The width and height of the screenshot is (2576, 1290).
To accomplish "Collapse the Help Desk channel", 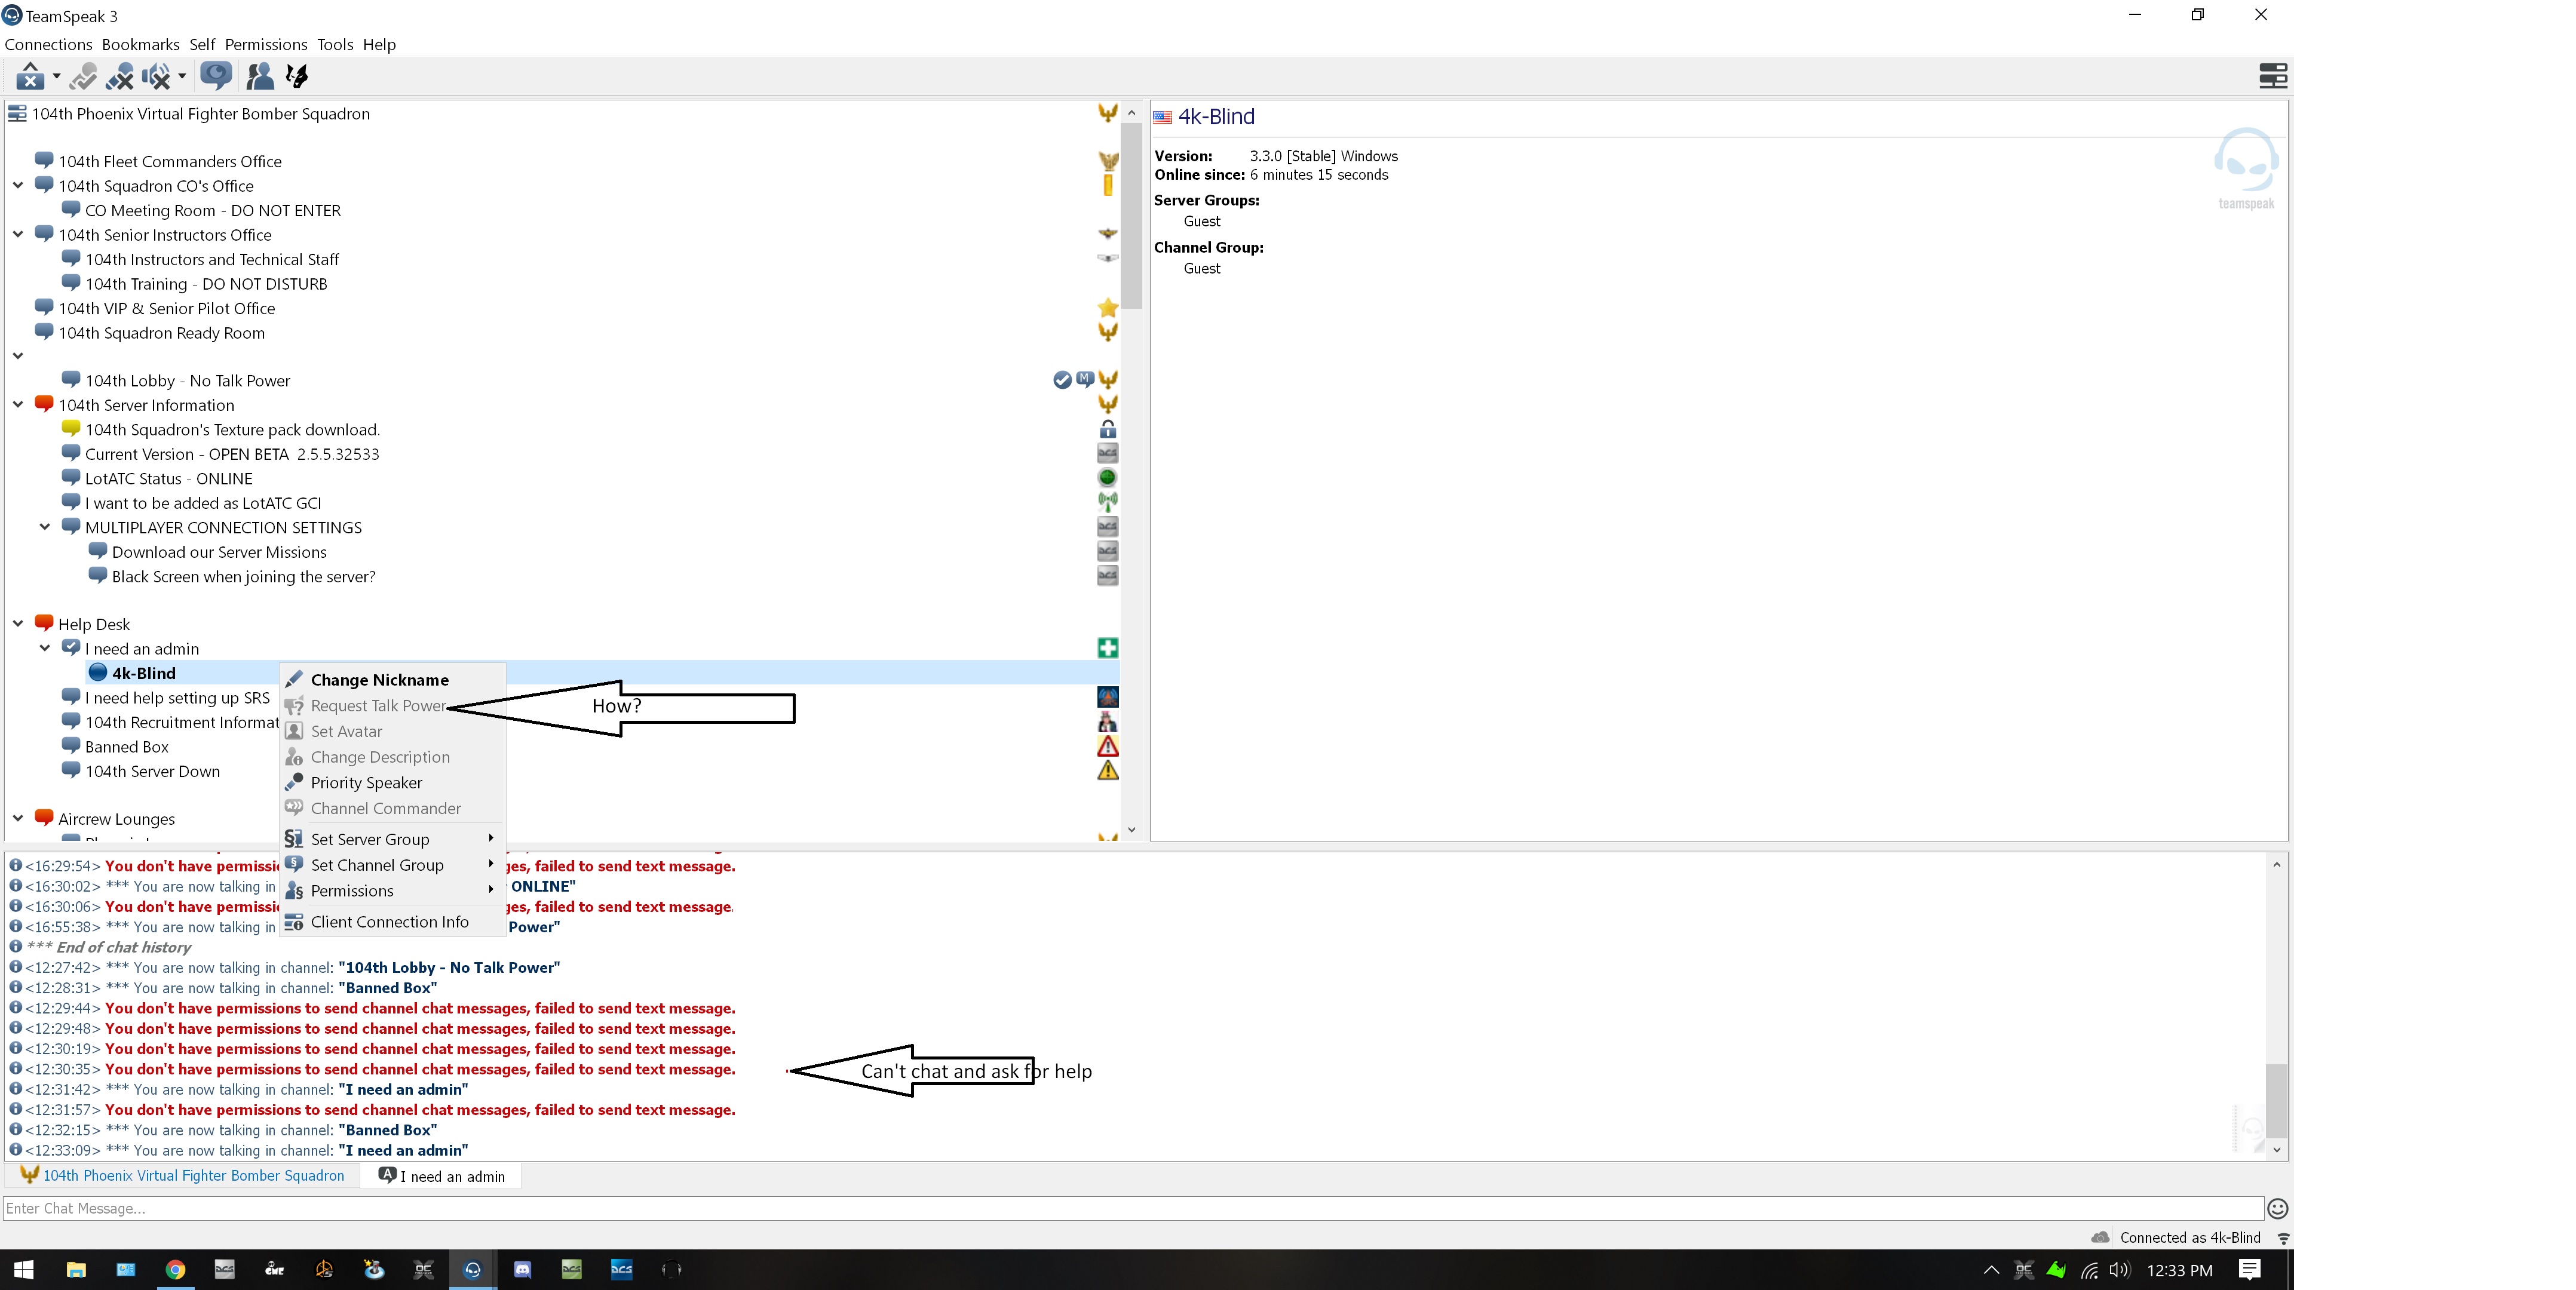I will pos(18,623).
